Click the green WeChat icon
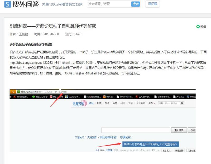Viewport: 211px width, 164px height. [x=198, y=27]
